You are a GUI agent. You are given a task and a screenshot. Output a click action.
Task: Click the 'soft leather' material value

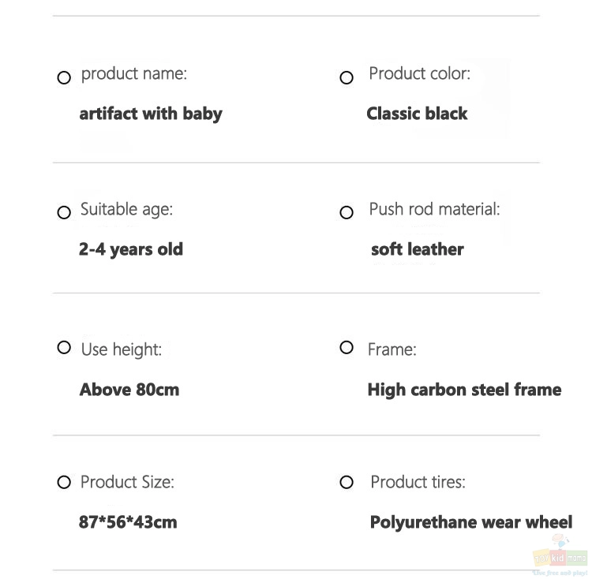[418, 249]
